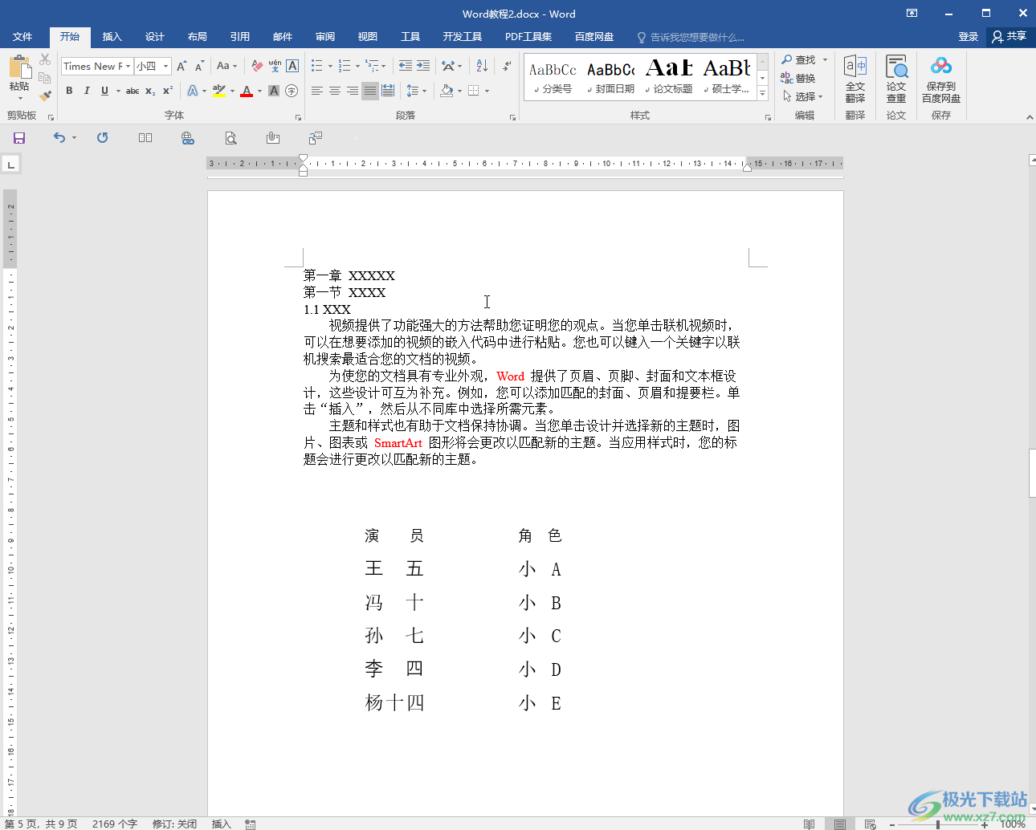Switch to the 插入 (Insert) tab

coord(112,37)
